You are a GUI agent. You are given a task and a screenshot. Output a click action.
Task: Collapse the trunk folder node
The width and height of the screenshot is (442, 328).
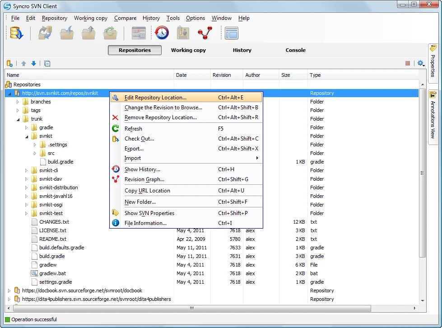(18, 119)
